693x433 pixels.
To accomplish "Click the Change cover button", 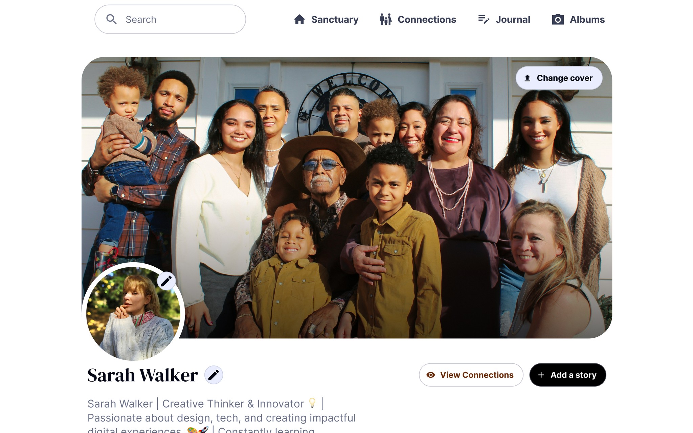I will (559, 78).
